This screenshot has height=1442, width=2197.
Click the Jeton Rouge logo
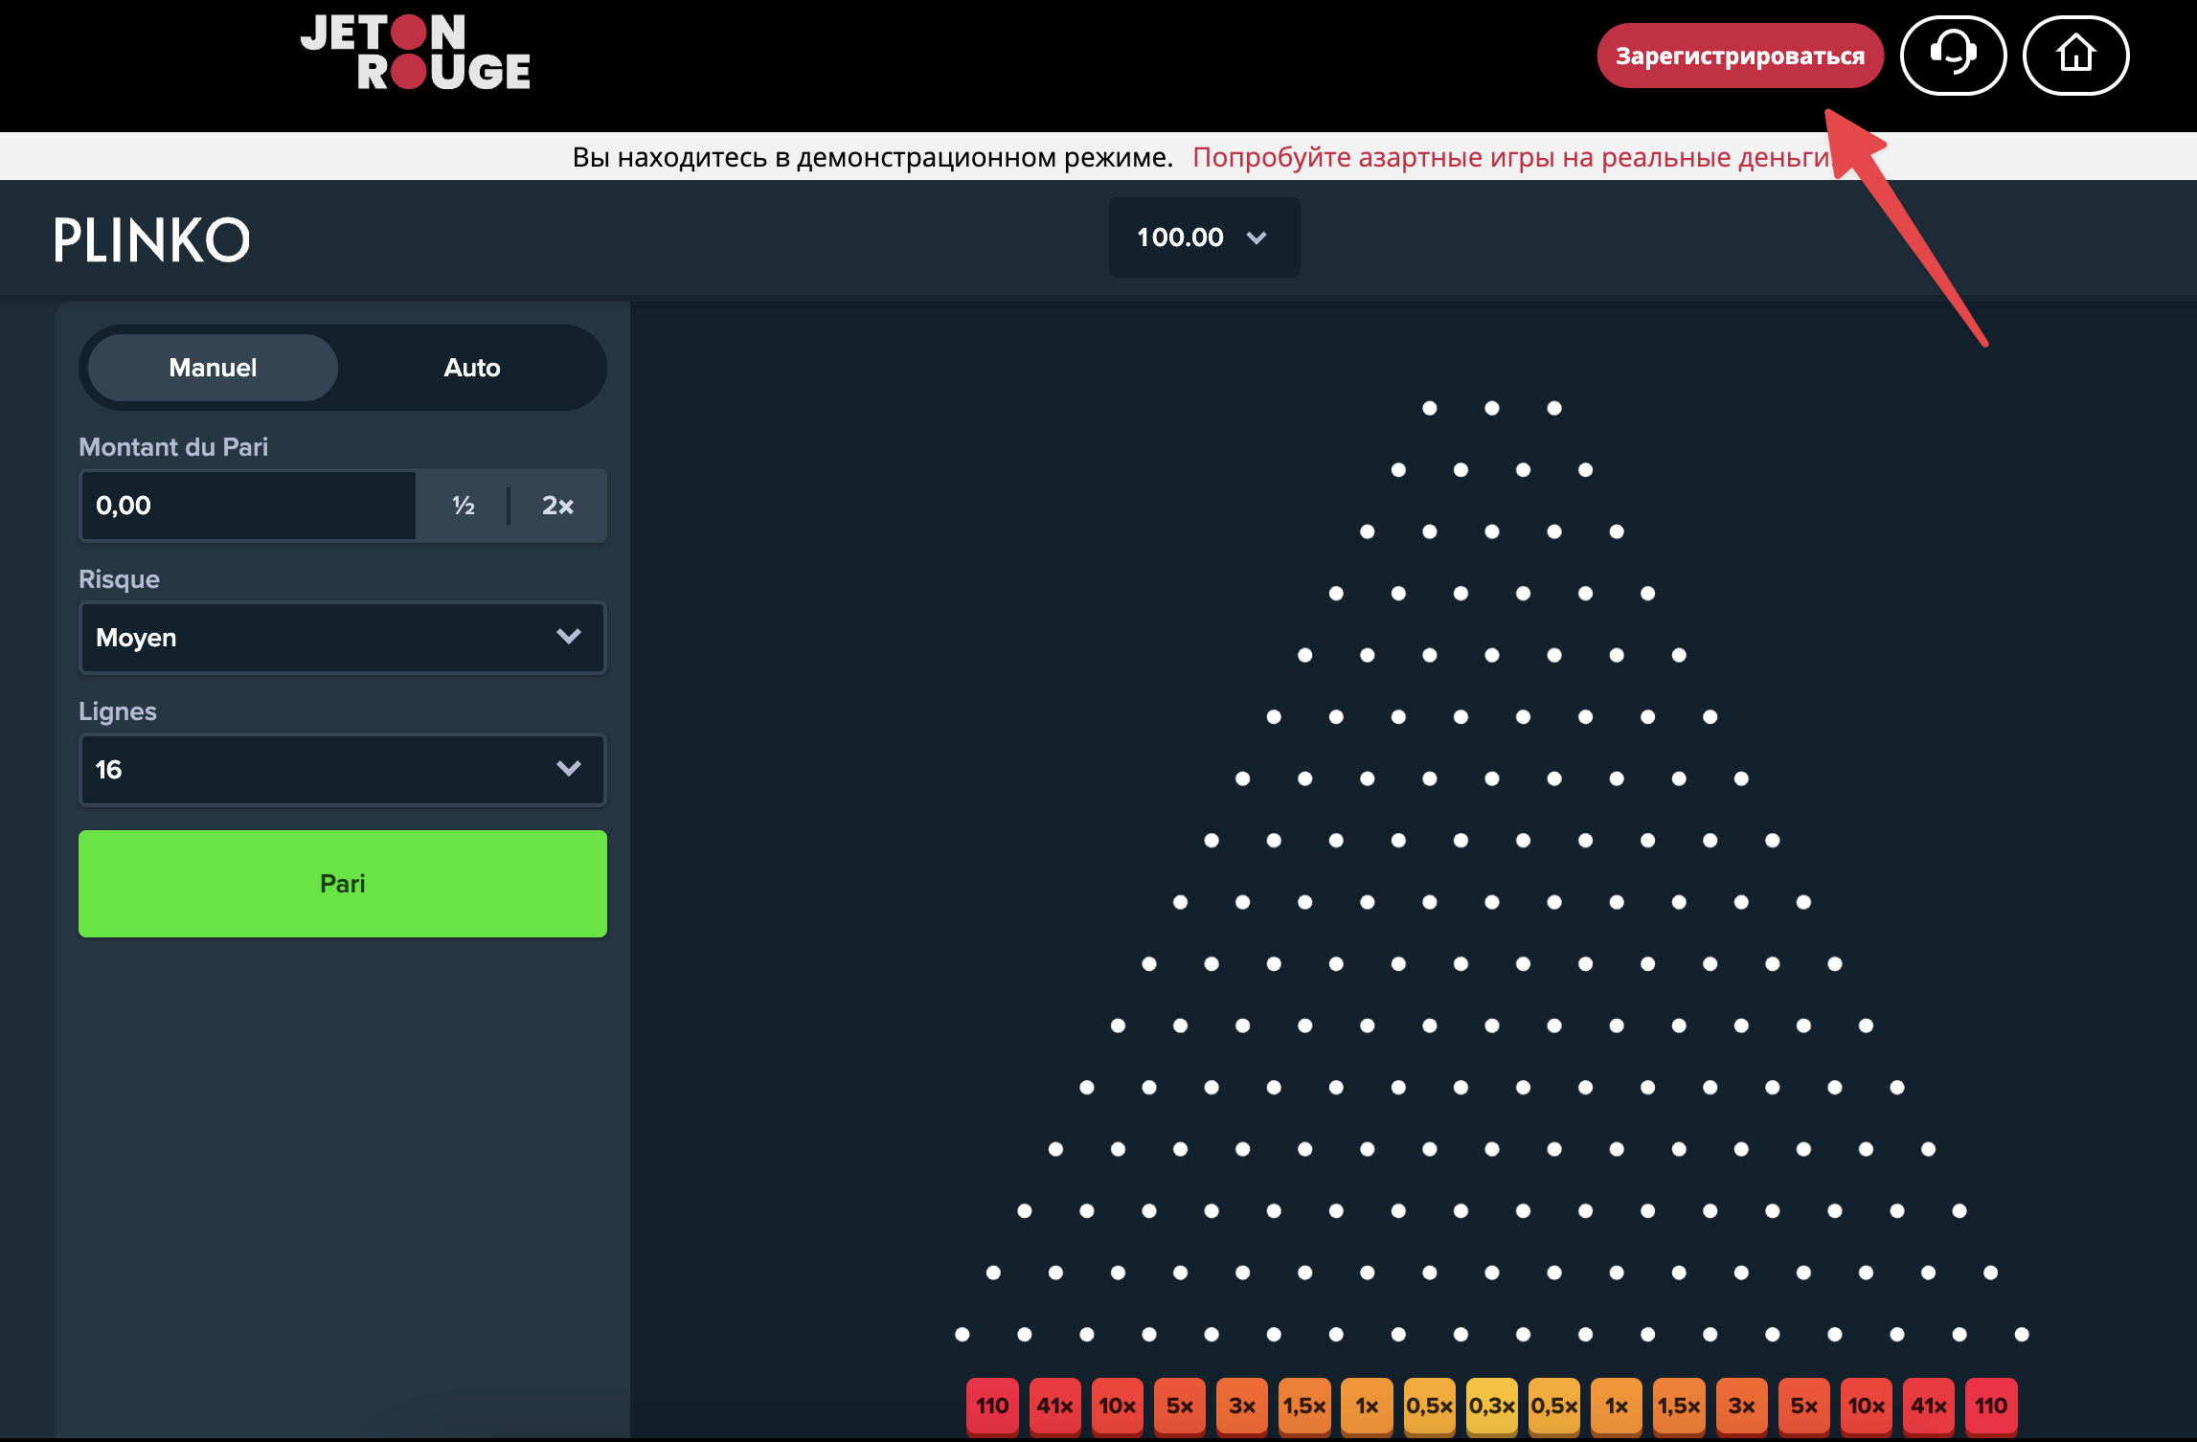(416, 53)
